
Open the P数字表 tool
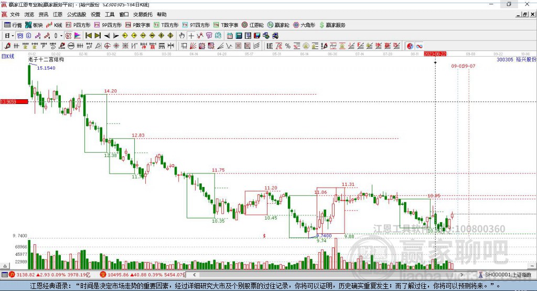click(138, 25)
